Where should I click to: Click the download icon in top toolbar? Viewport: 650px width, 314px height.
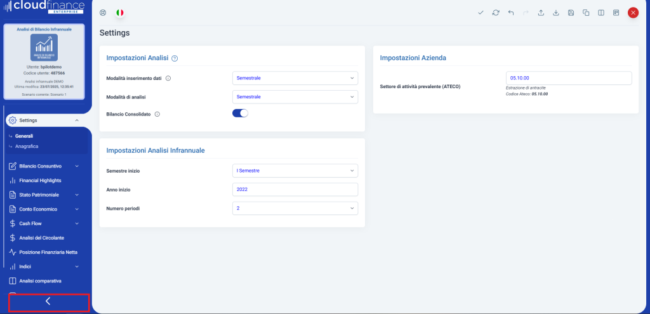556,13
